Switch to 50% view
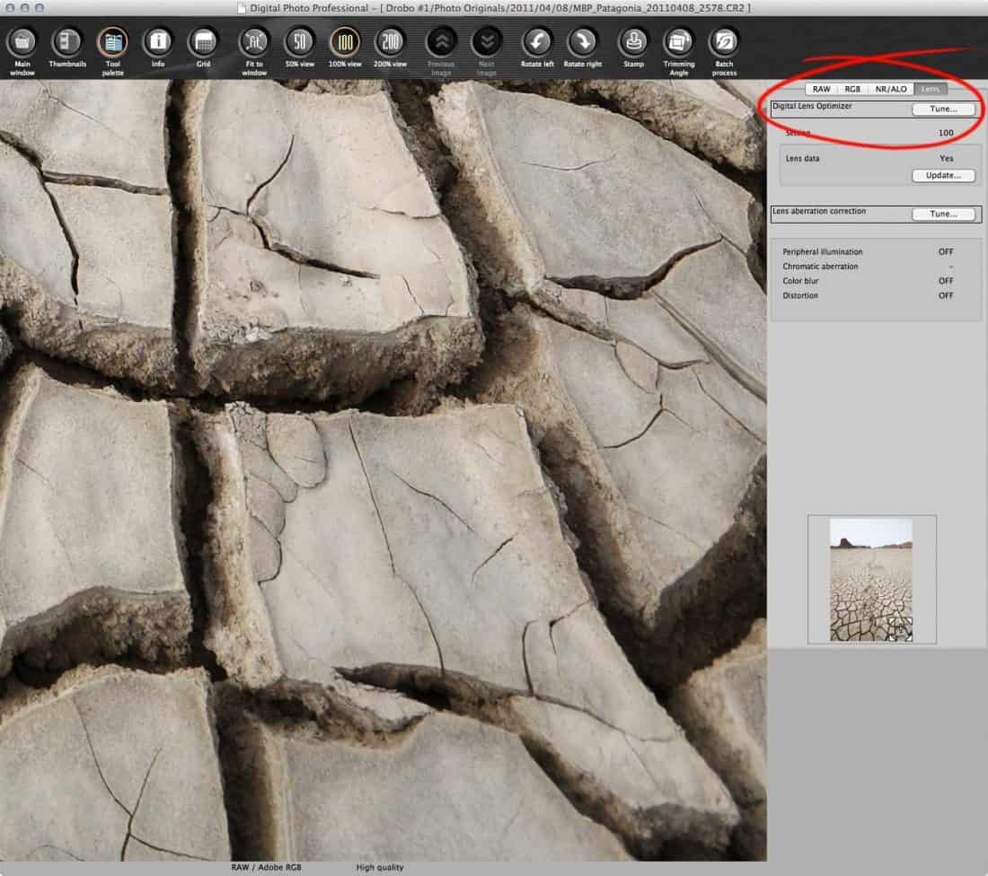The width and height of the screenshot is (988, 876). [299, 42]
